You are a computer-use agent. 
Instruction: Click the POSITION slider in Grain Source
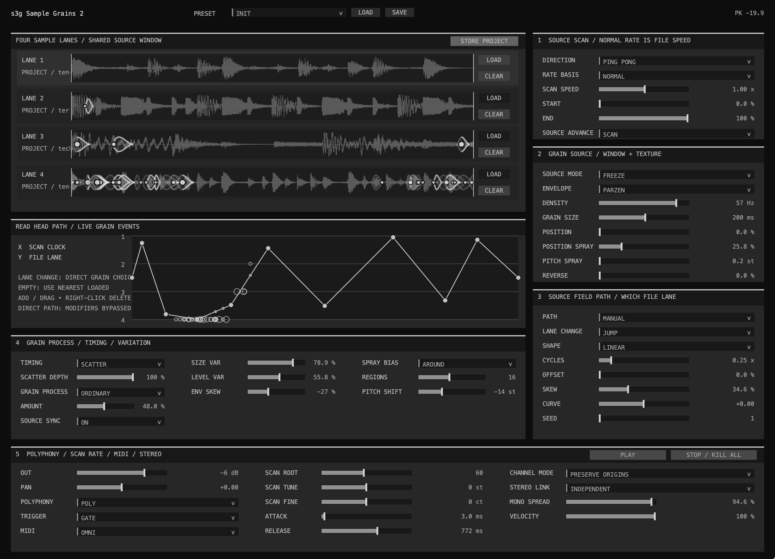[643, 232]
